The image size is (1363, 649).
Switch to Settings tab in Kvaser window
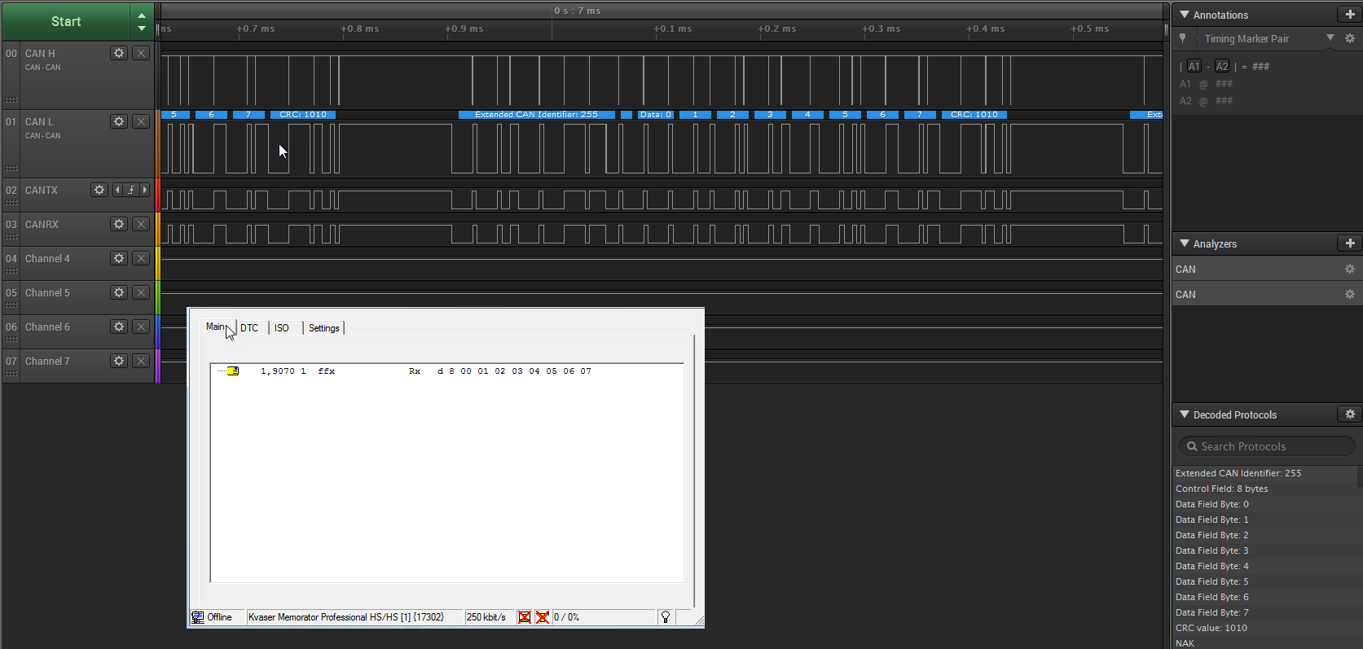click(x=324, y=328)
